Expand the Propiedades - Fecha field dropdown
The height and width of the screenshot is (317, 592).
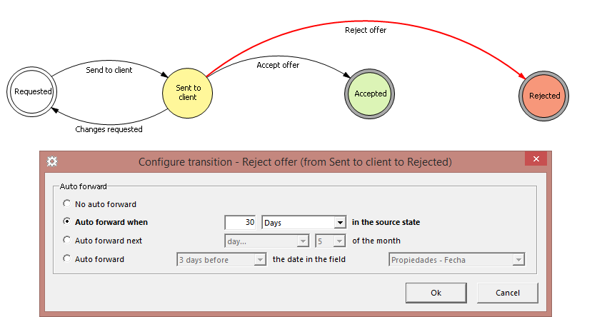pos(457,260)
